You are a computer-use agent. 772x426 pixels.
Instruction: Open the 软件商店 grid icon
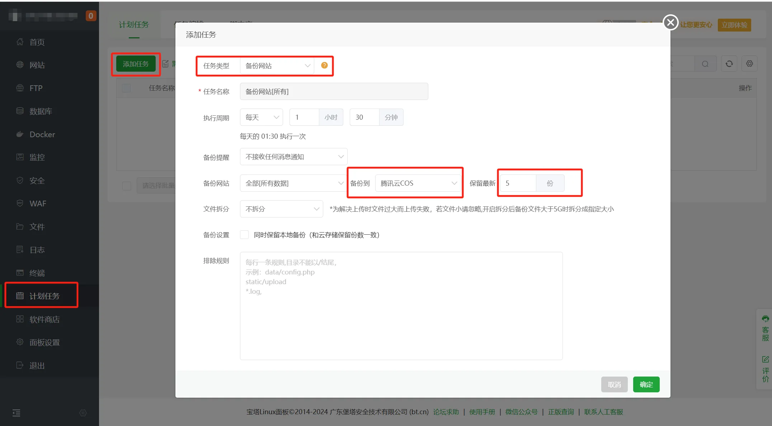[20, 319]
